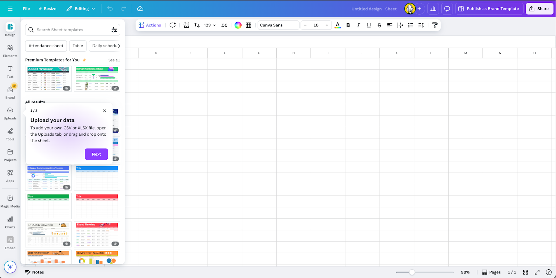Open Magic Media in sidebar

coord(10,201)
